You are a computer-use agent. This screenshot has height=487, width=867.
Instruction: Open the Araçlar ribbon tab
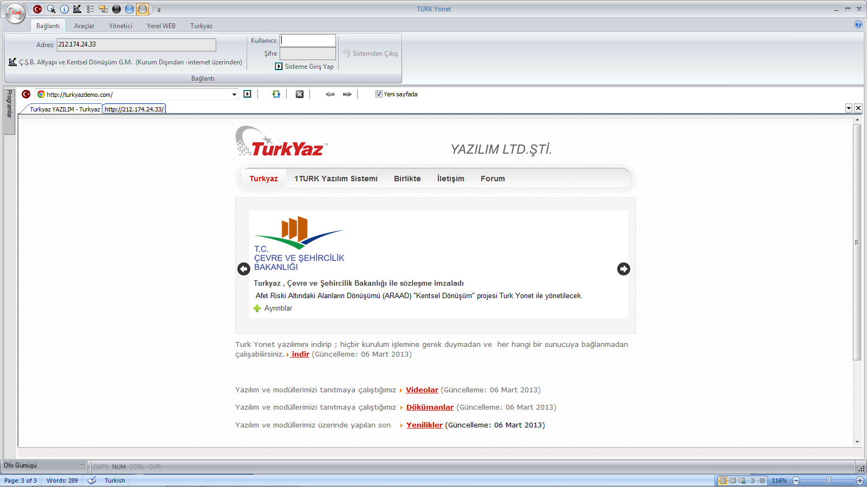coord(84,26)
